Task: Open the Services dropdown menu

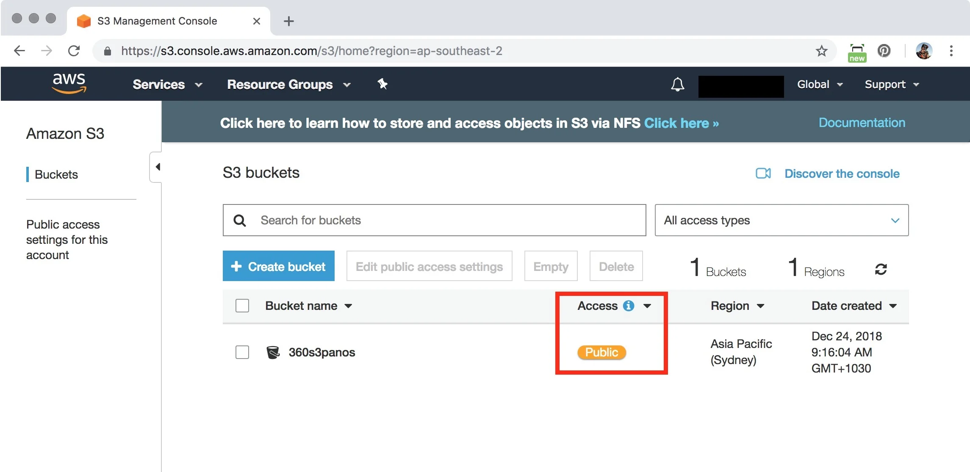Action: click(x=167, y=84)
